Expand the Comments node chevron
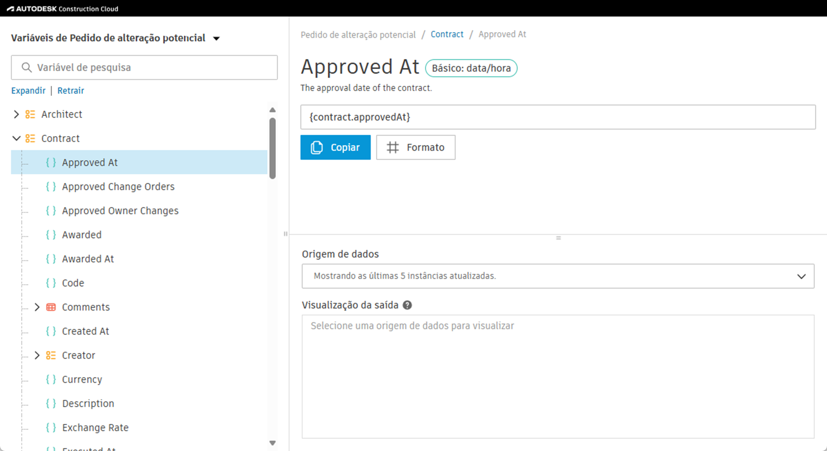 (x=37, y=307)
